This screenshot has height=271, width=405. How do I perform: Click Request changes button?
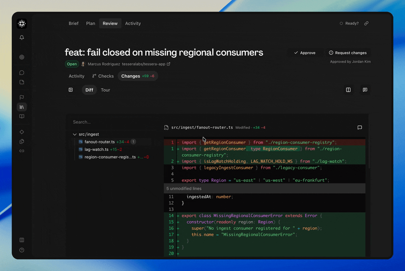pos(348,53)
